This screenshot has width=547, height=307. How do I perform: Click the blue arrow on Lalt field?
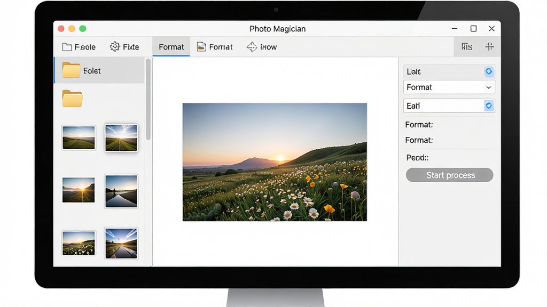tap(489, 71)
